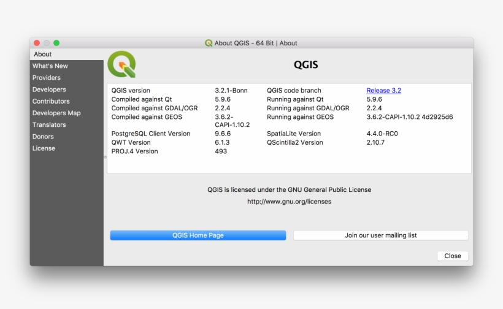This screenshot has width=503, height=309.
Task: Click the 3.6.2-CAPI-1.10.2 4d2925d6 value
Action: [410, 117]
